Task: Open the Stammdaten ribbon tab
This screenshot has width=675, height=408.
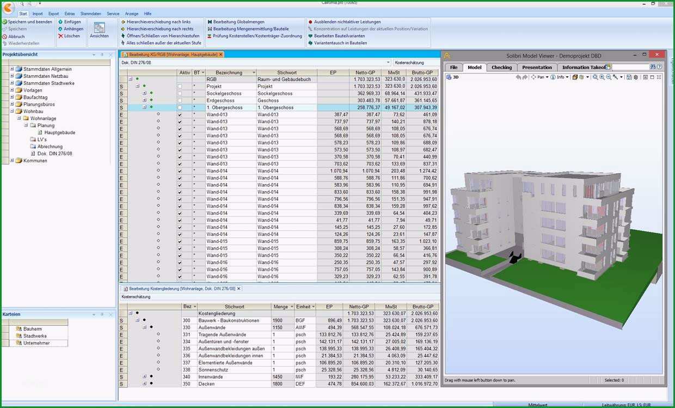Action: [x=91, y=14]
